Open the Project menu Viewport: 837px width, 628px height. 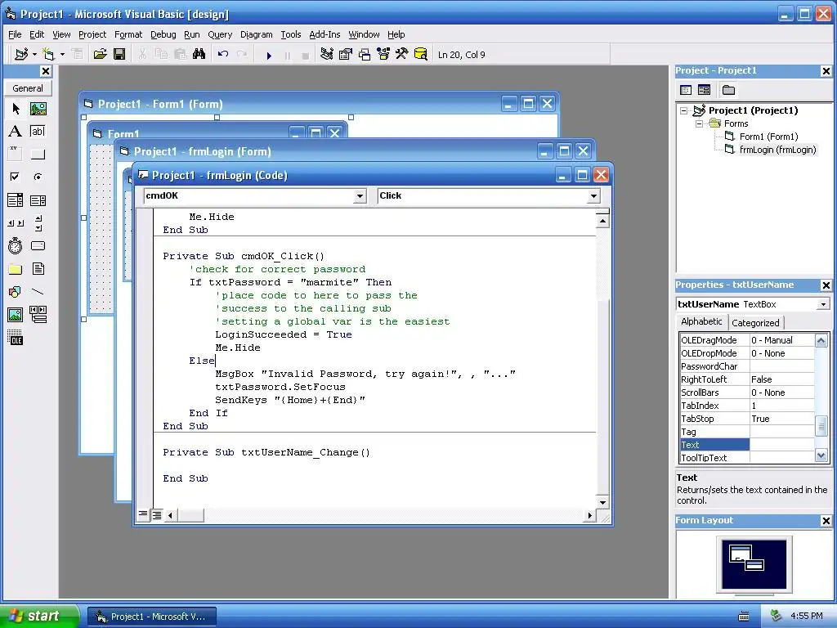coord(92,34)
